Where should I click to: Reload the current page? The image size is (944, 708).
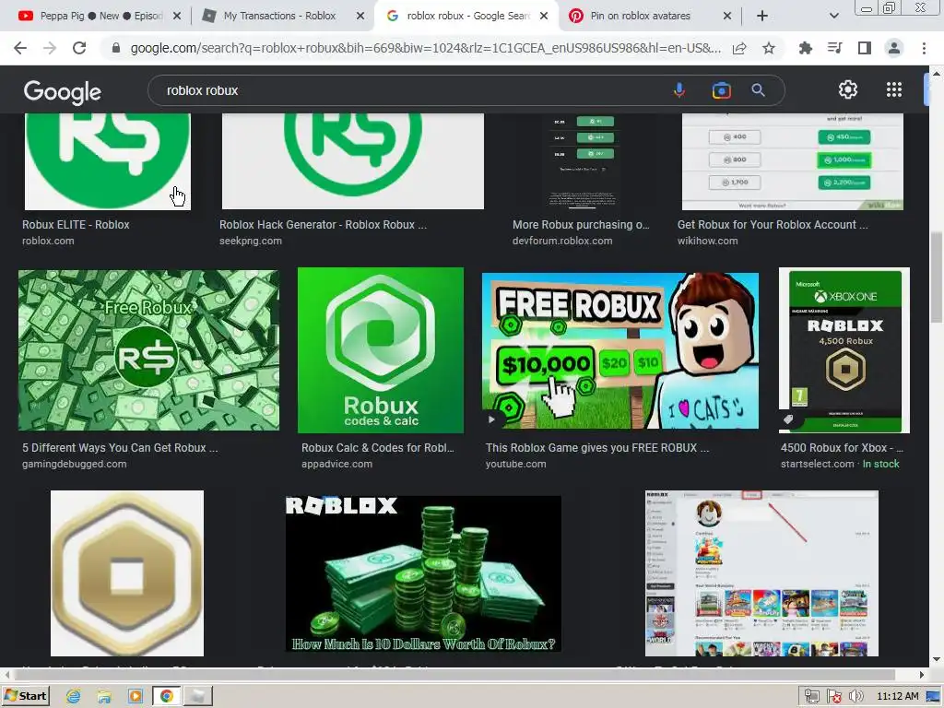(x=79, y=48)
